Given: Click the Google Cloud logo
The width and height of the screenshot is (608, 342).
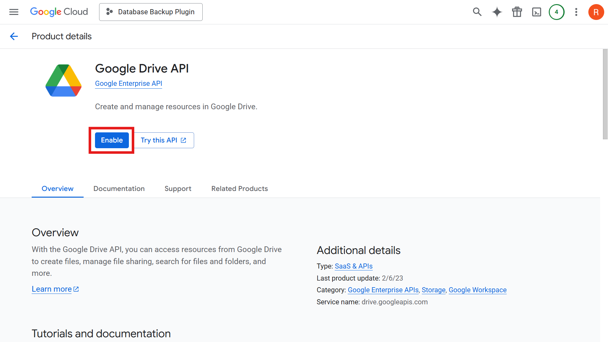Looking at the screenshot, I should pos(59,12).
